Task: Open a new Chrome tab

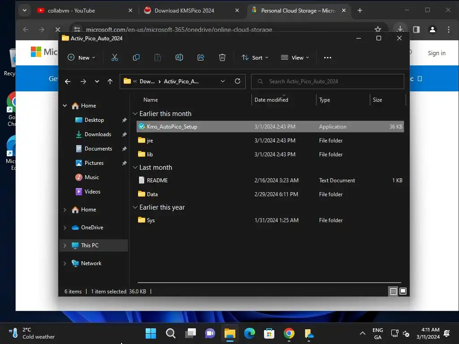Action: pos(360,11)
